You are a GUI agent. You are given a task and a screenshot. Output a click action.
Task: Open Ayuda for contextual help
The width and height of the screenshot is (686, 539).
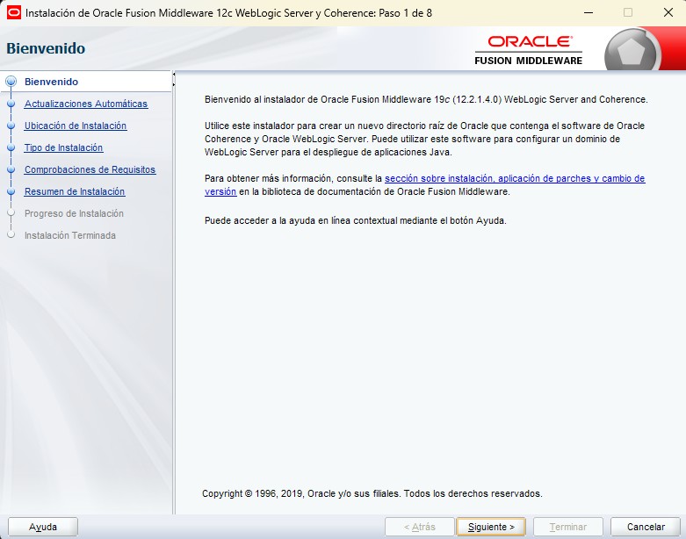click(43, 527)
